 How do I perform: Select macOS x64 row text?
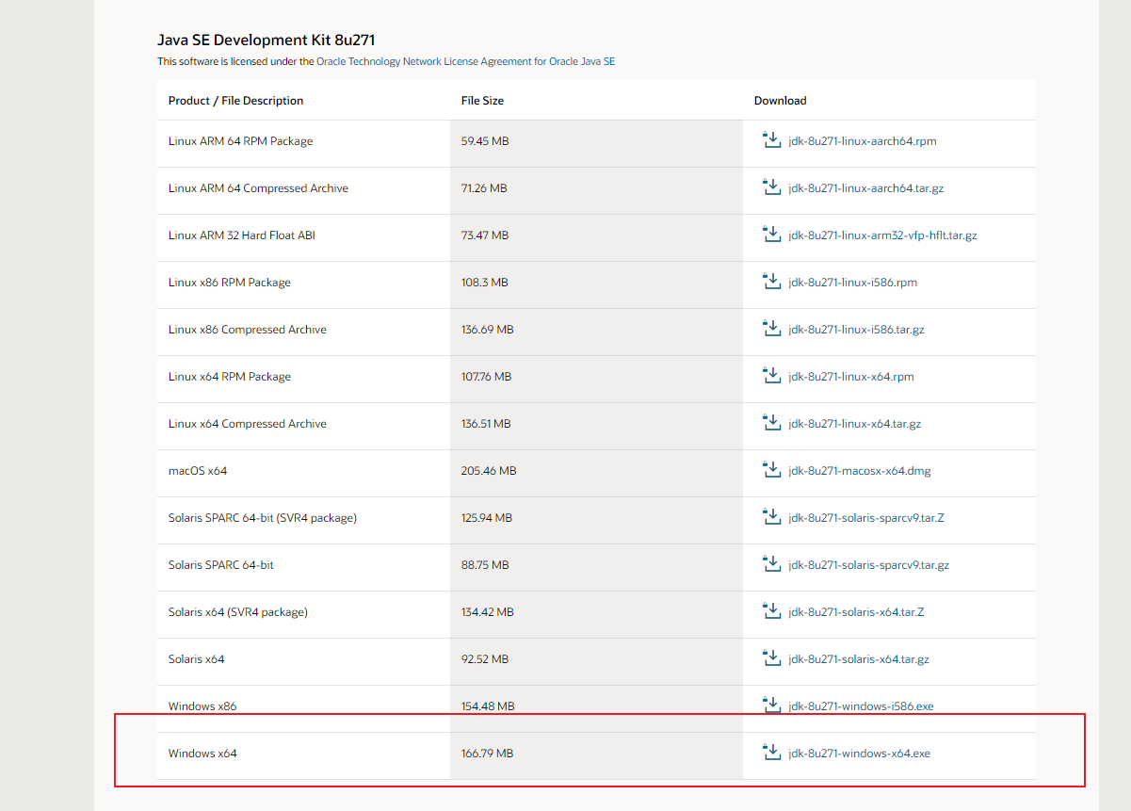[x=198, y=471]
